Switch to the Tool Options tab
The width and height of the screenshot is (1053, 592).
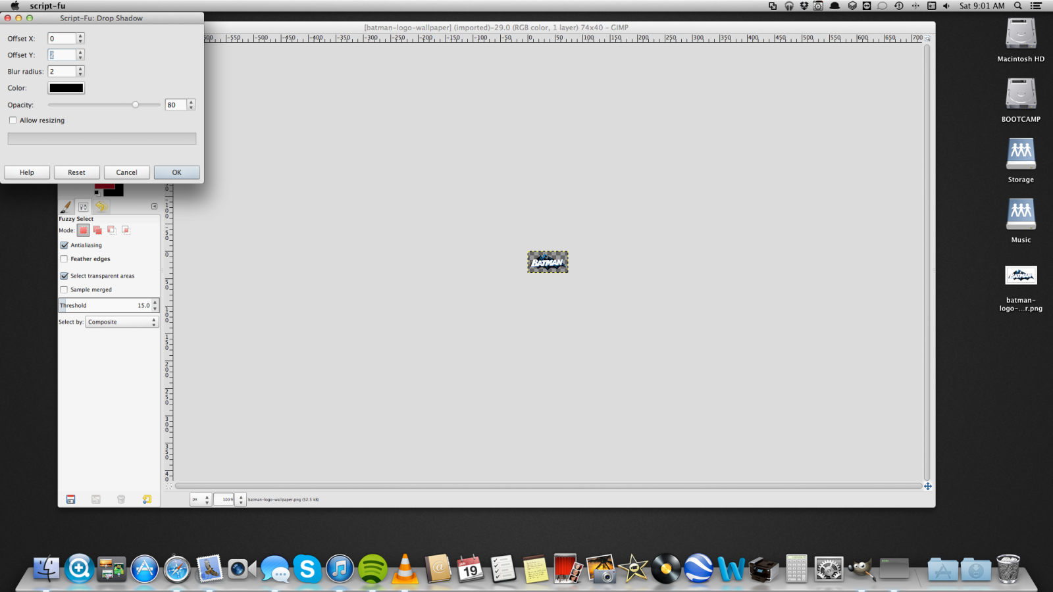click(83, 207)
